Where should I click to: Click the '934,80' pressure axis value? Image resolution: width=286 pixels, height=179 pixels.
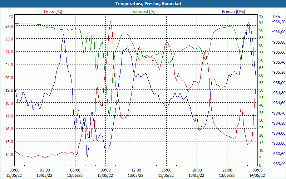278,93
